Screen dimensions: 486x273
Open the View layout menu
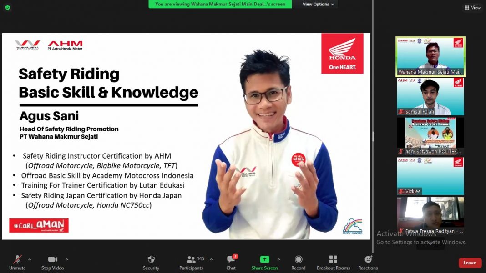point(472,7)
